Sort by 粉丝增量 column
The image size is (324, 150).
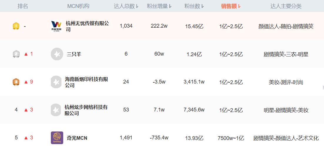coord(159,6)
